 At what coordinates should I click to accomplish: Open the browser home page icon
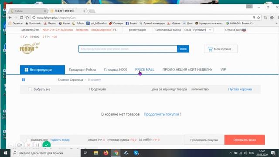(27, 17)
